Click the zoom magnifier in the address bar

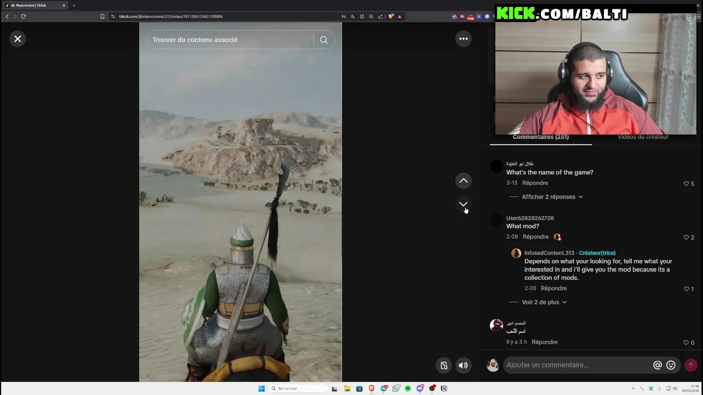371,16
